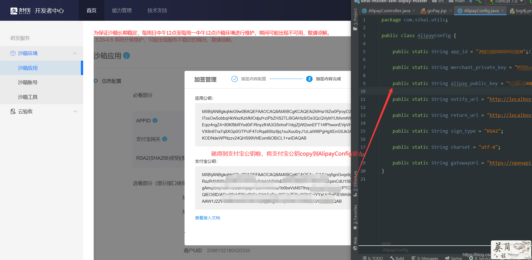The image size is (532, 260).
Task: Click the 云验收 icon in the sidebar
Action: (x=13, y=111)
